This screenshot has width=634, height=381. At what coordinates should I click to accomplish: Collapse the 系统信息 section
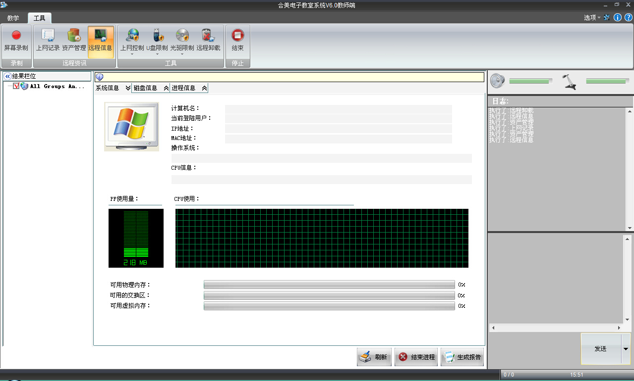pos(128,88)
